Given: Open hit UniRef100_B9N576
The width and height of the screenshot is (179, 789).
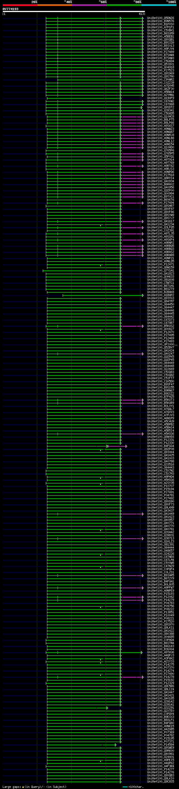Looking at the screenshot, I should click(160, 21).
